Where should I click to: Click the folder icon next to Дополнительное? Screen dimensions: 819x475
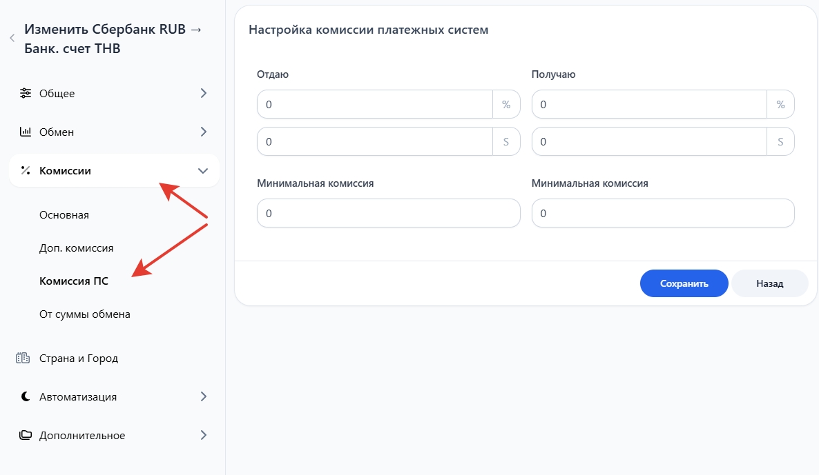(26, 435)
